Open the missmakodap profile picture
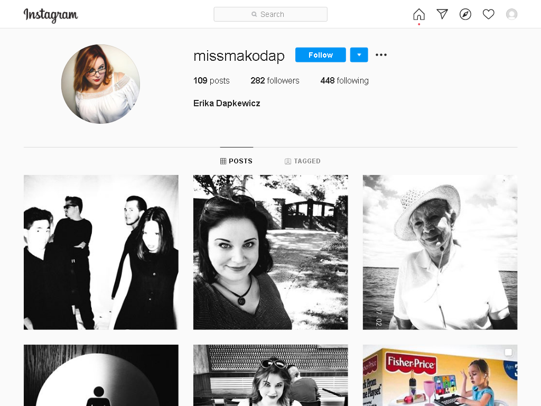This screenshot has width=541, height=406. (101, 84)
